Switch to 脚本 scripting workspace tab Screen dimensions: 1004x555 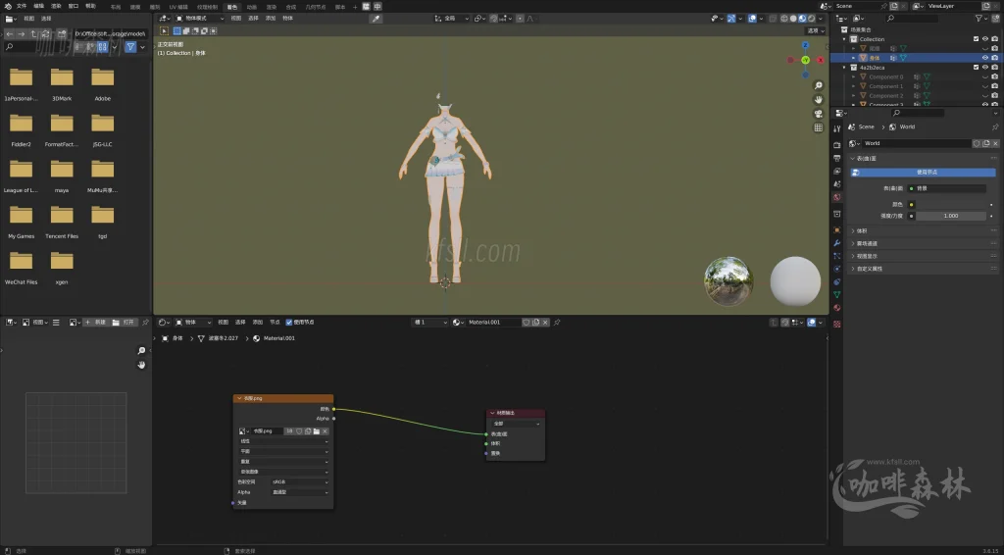pos(340,7)
